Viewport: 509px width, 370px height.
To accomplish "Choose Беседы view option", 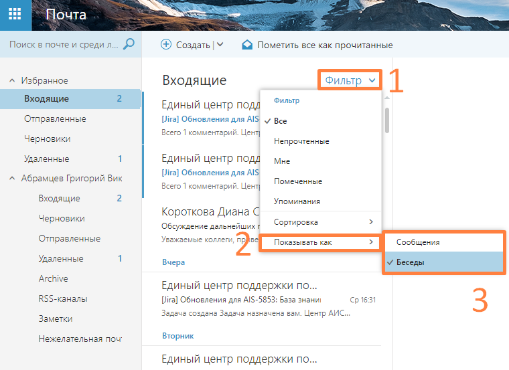I will 411,262.
